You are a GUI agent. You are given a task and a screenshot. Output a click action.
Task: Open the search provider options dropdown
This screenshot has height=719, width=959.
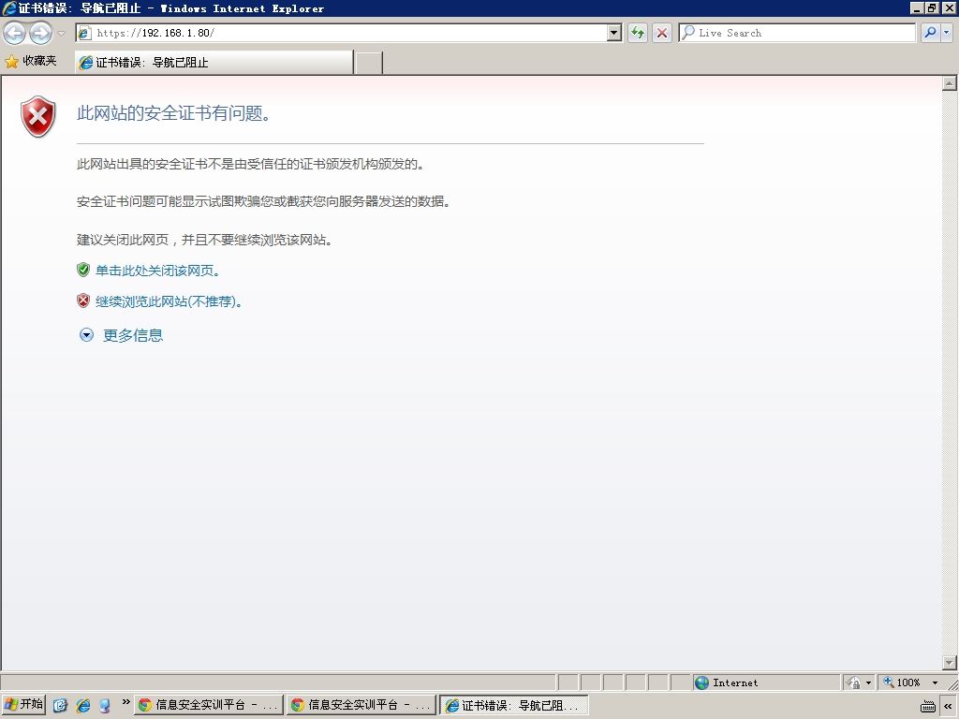click(x=947, y=33)
